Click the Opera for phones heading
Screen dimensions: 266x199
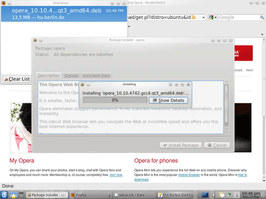pos(156,161)
